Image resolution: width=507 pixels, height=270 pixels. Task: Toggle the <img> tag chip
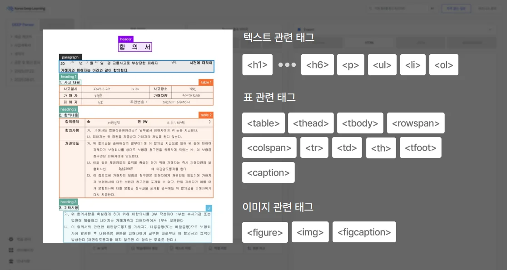(310, 231)
